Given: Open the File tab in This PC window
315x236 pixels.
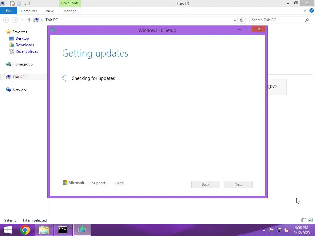Looking at the screenshot, I should pos(8,11).
